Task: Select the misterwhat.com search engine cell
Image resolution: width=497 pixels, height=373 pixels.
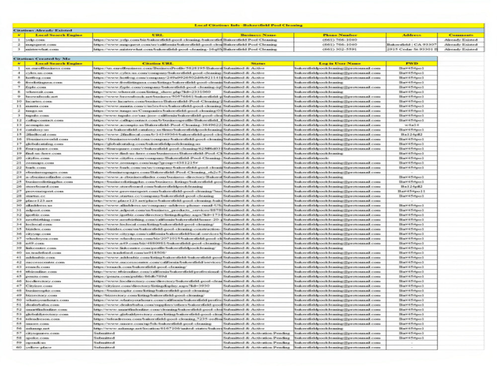Action: (x=59, y=49)
